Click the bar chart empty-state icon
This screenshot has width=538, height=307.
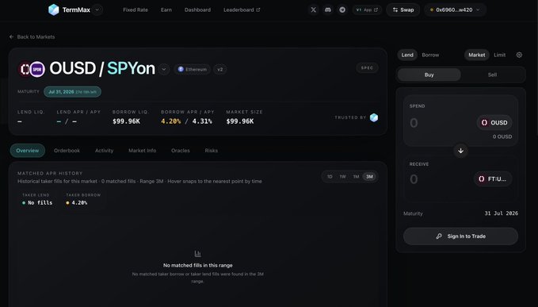point(197,254)
